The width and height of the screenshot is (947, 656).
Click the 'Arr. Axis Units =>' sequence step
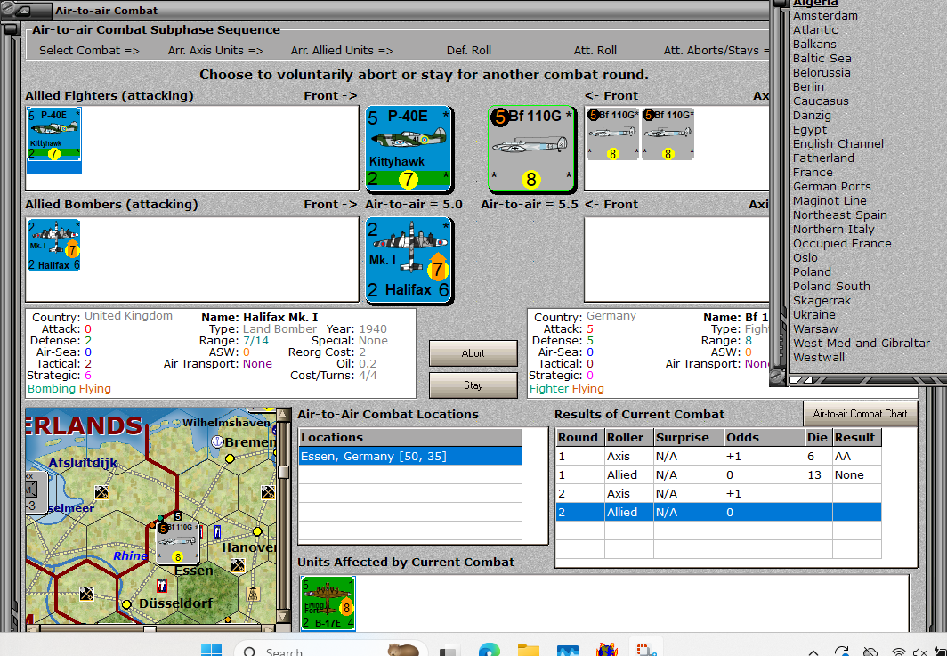[x=215, y=51]
